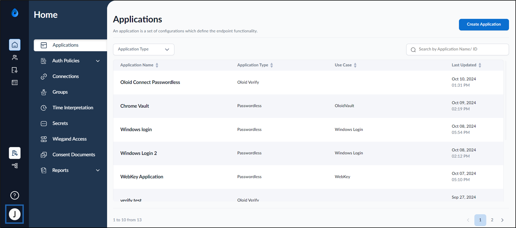
Task: Click the Search by Application Name field
Action: (458, 49)
